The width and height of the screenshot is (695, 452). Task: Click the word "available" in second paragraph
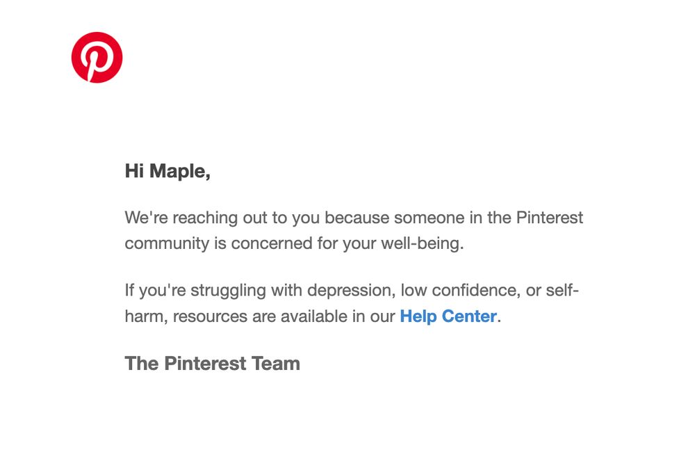[x=313, y=316]
